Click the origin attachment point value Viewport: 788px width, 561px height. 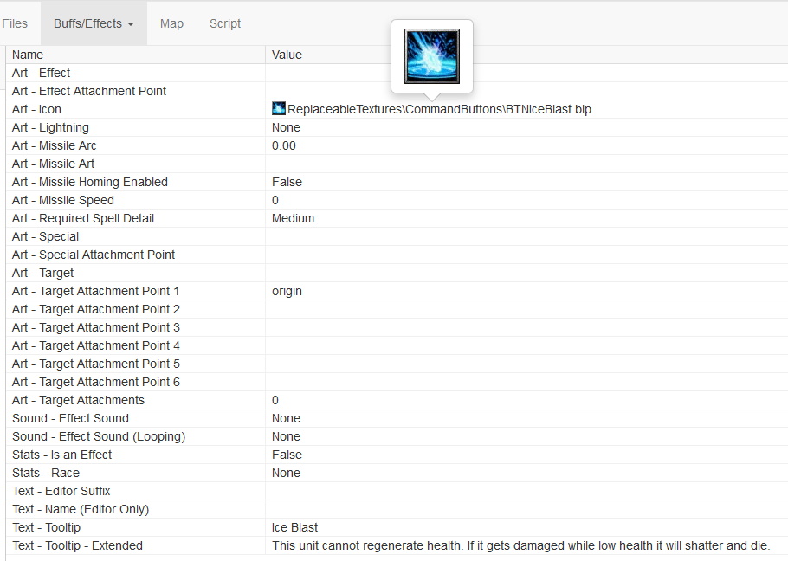click(287, 291)
